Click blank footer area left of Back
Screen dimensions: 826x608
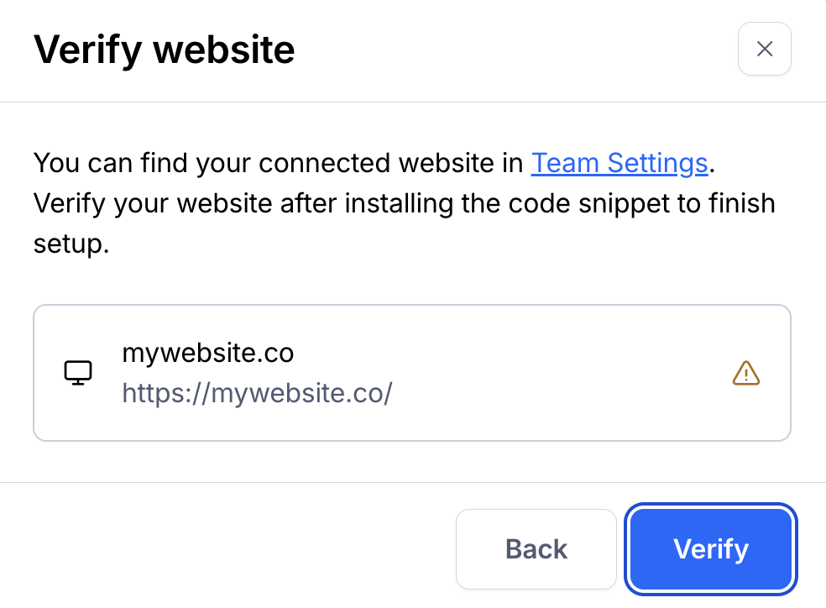(235, 549)
